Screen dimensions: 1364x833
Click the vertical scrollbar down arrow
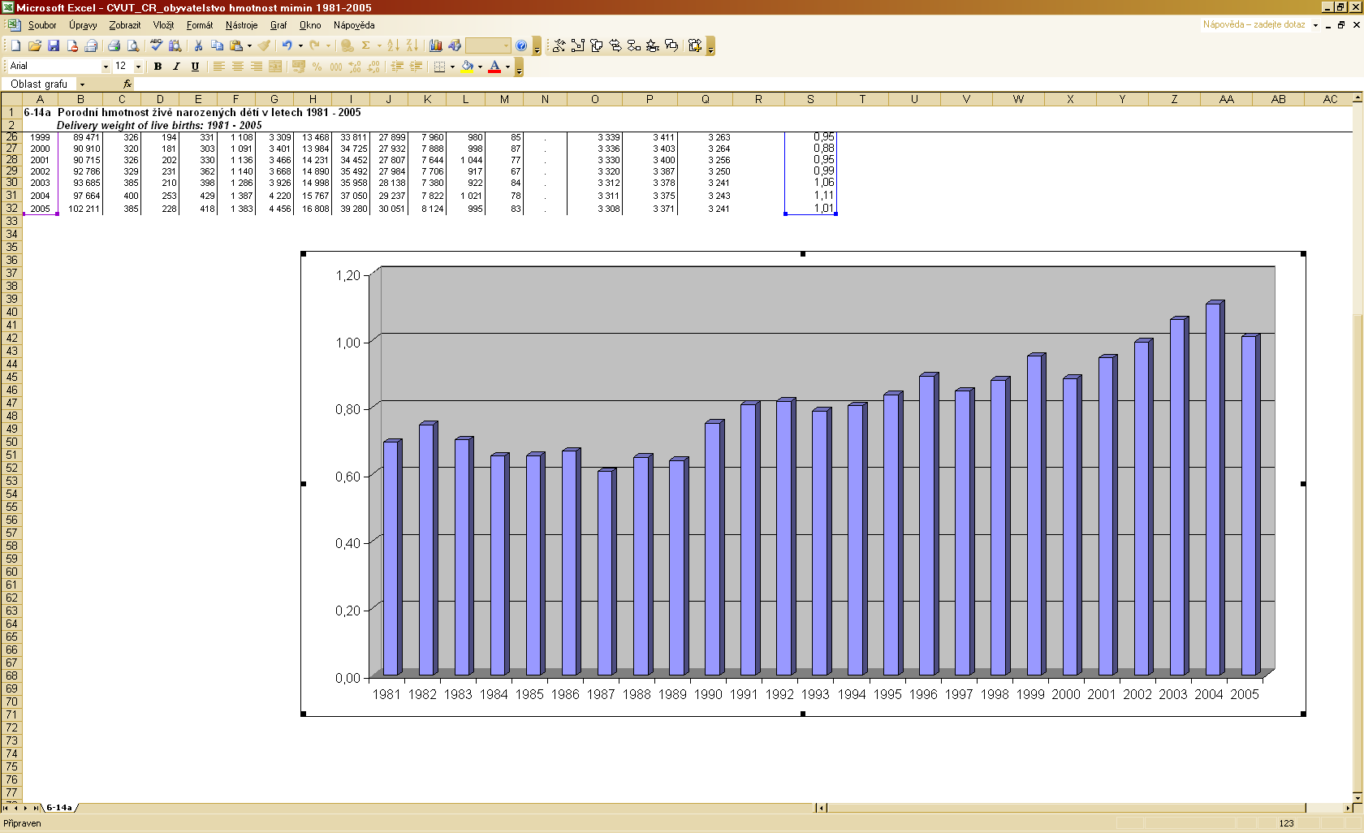[1358, 797]
